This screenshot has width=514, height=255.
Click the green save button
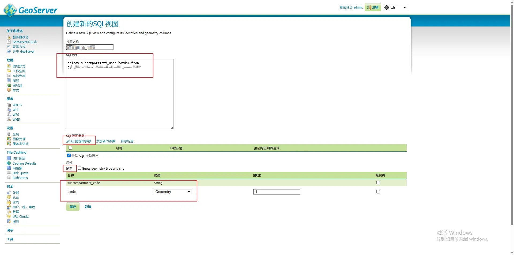73,207
